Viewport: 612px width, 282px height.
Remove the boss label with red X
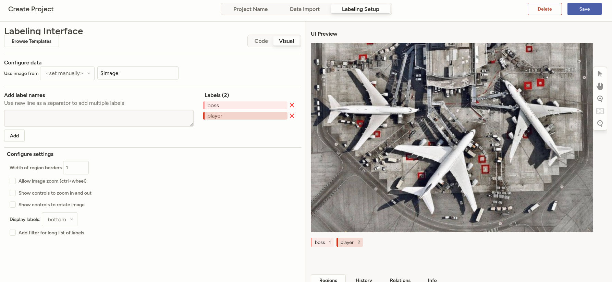point(292,106)
